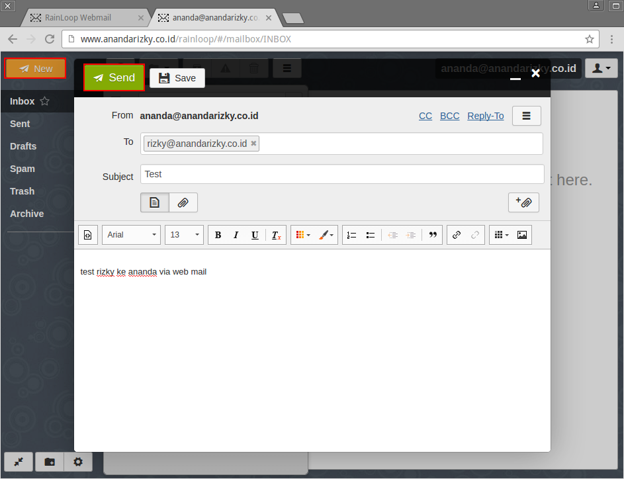Remove the hyperlink with unlink icon
Screen dimensions: 624x479
[x=474, y=235]
